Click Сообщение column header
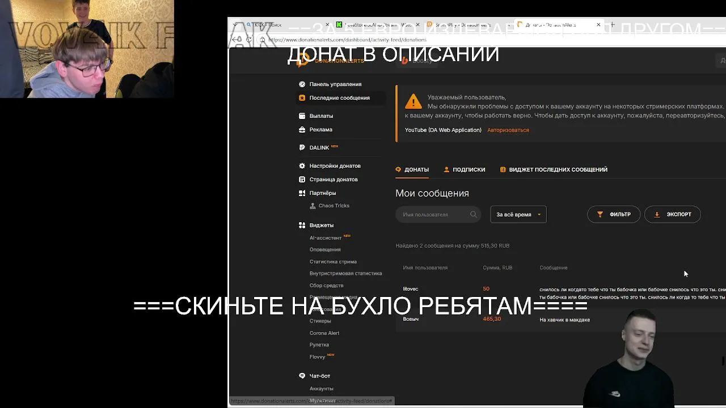Screen dimensions: 726x408 pyautogui.click(x=554, y=267)
